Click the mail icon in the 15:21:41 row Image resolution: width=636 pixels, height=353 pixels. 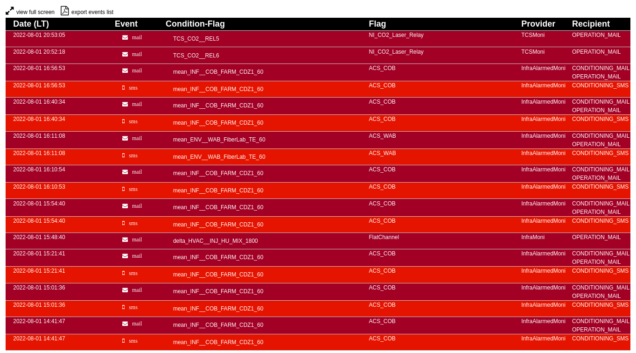coord(125,256)
